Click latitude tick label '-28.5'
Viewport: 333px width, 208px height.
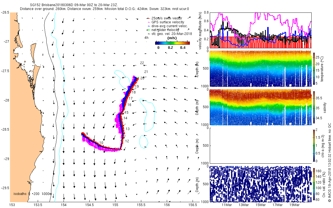[x=5, y=130]
